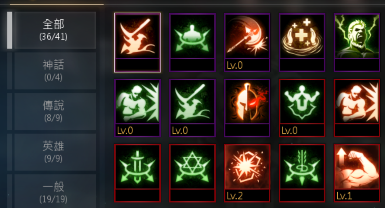This screenshot has width=385, height=208.
Task: Click the green sword slash Lv.0 skill
Action: click(x=192, y=108)
